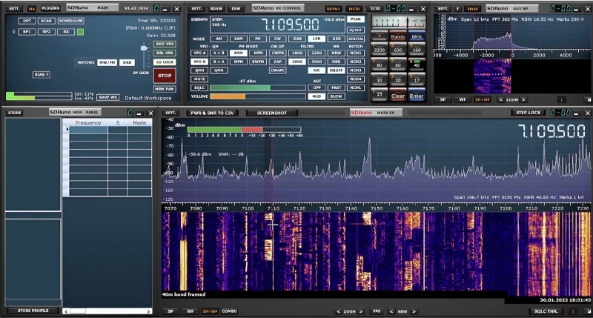Open the MEM PAN memory panel button
593x318 pixels.
point(165,89)
